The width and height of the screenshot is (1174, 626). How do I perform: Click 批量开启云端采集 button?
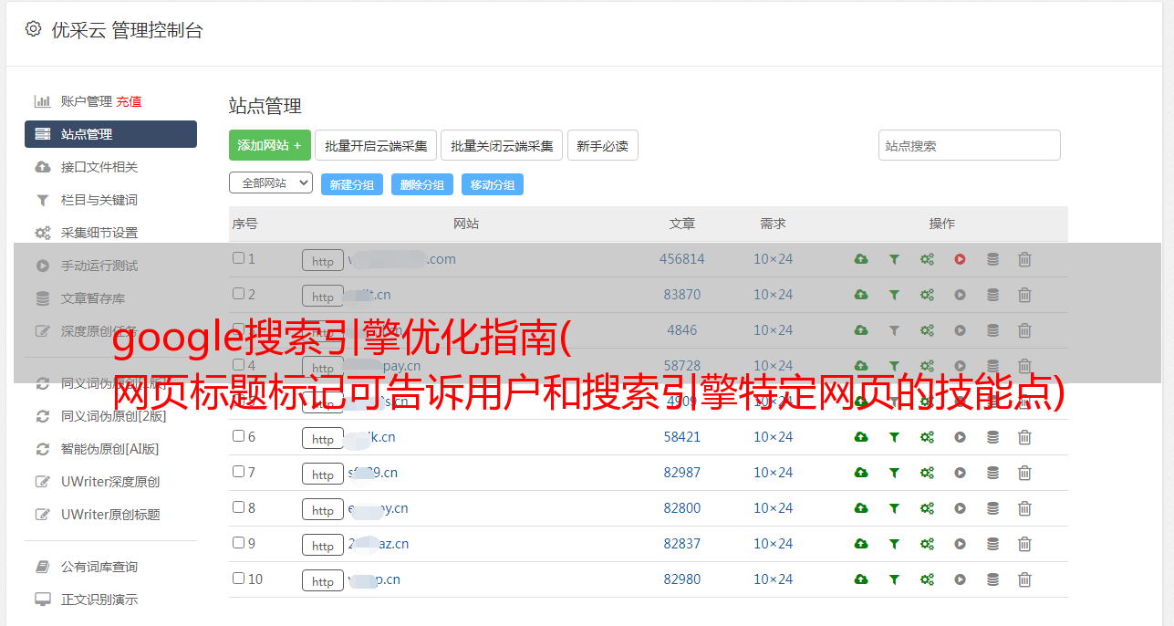[376, 145]
